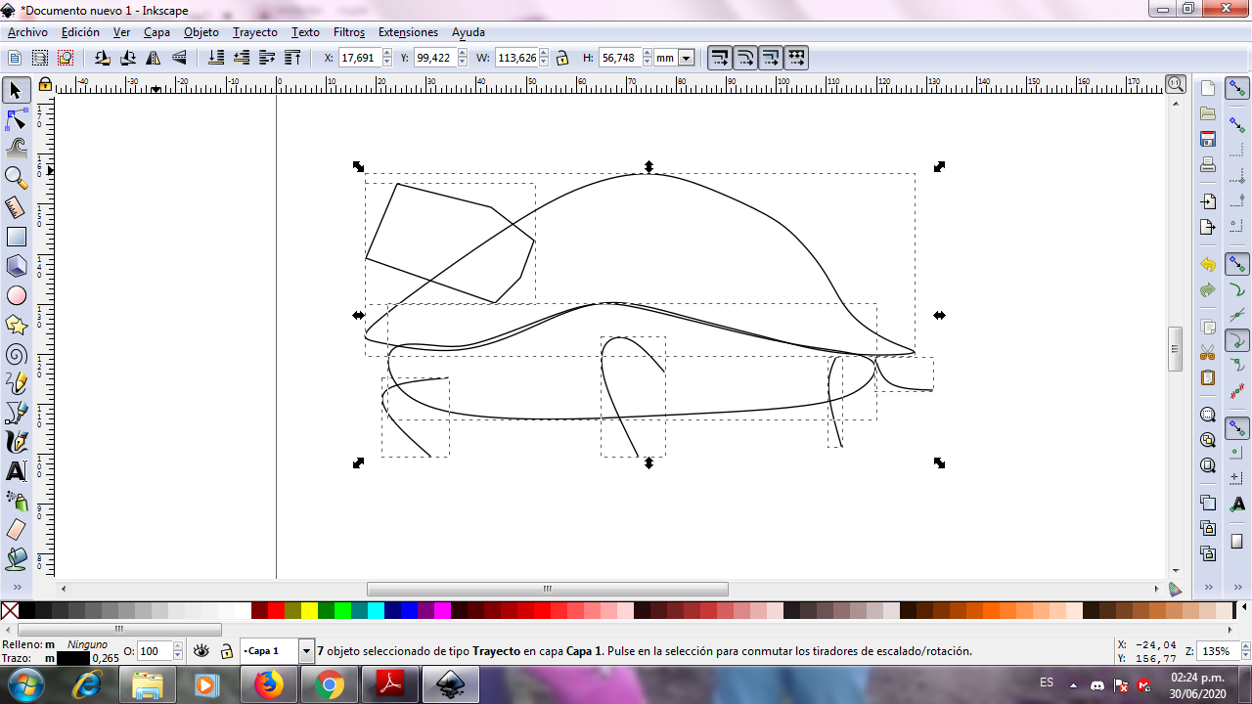The width and height of the screenshot is (1252, 704).
Task: Click the Cut scissors icon
Action: 1208,352
